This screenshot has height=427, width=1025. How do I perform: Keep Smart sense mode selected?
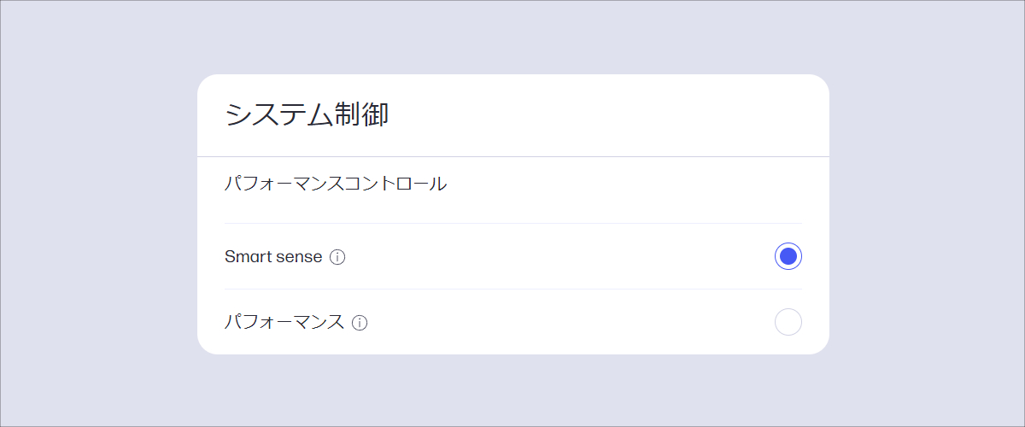coord(788,256)
